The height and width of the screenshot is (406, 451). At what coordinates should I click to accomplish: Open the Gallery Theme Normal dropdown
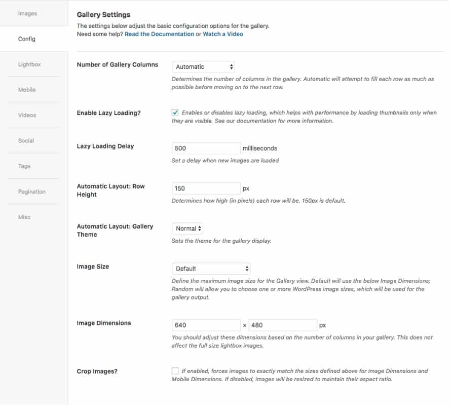pos(189,229)
